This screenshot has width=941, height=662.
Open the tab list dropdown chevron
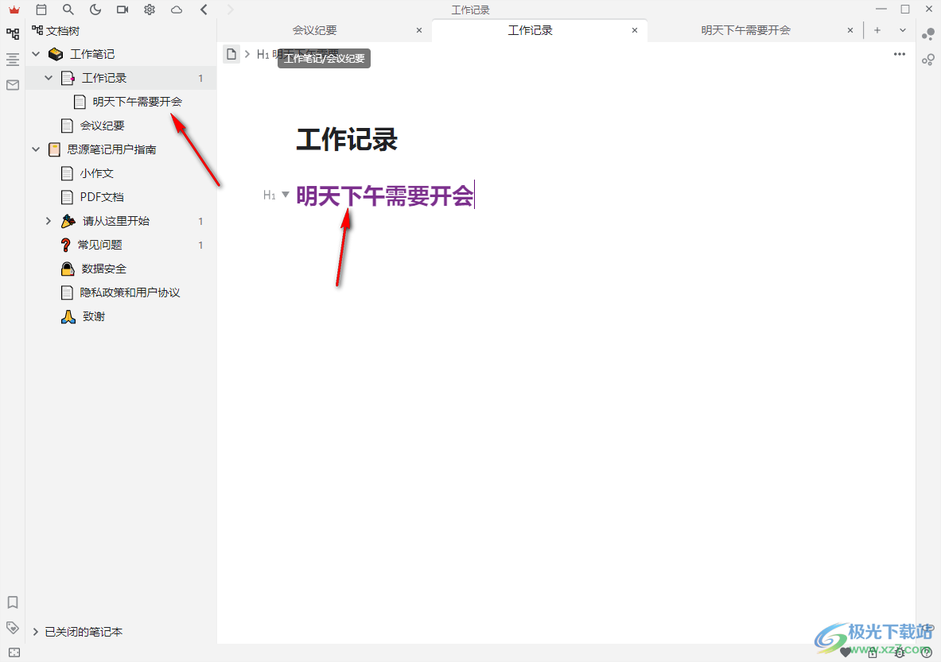coord(903,30)
